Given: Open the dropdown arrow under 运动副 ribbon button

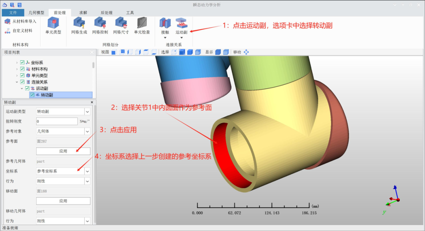Looking at the screenshot, I should coord(181,38).
